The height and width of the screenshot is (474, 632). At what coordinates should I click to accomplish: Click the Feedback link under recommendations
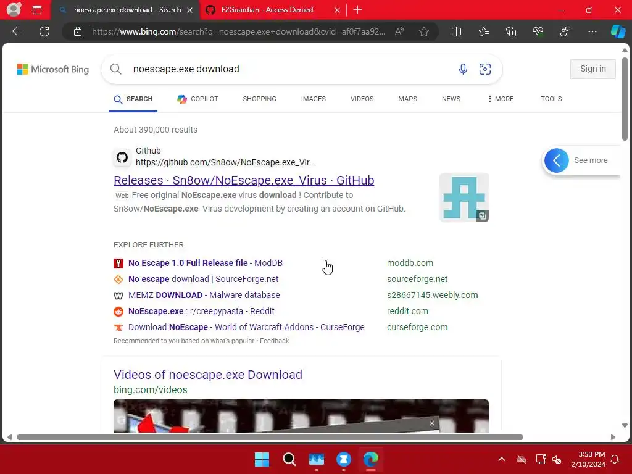pos(274,341)
